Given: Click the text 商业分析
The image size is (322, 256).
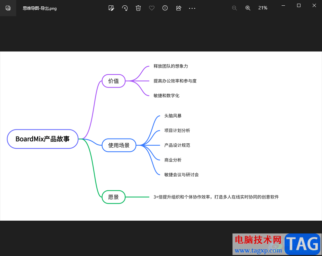Looking at the screenshot, I should point(173,160).
